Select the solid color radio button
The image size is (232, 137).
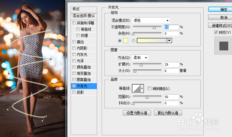pos(120,41)
